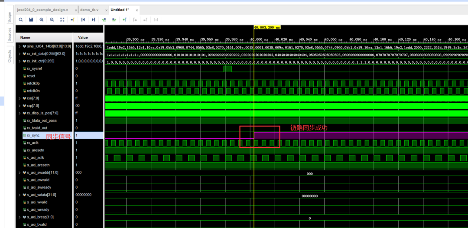Viewport: 468px width, 228px height.
Task: Open the Scope side tab
Action: click(x=9, y=17)
